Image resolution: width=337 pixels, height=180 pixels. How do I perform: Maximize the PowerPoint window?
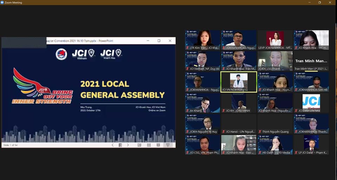tap(159, 41)
